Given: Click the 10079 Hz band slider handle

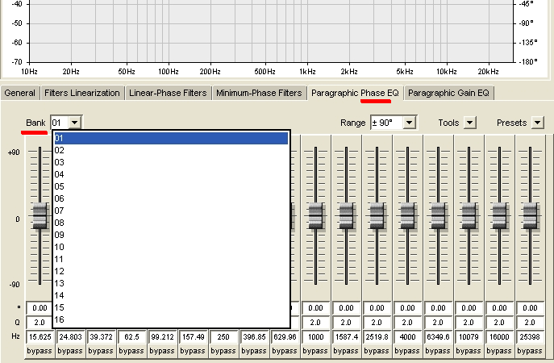Looking at the screenshot, I should tap(469, 215).
